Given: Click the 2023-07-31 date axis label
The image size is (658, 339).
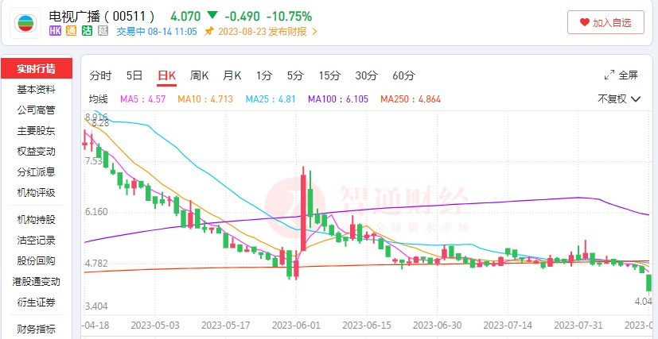Looking at the screenshot, I should click(578, 326).
